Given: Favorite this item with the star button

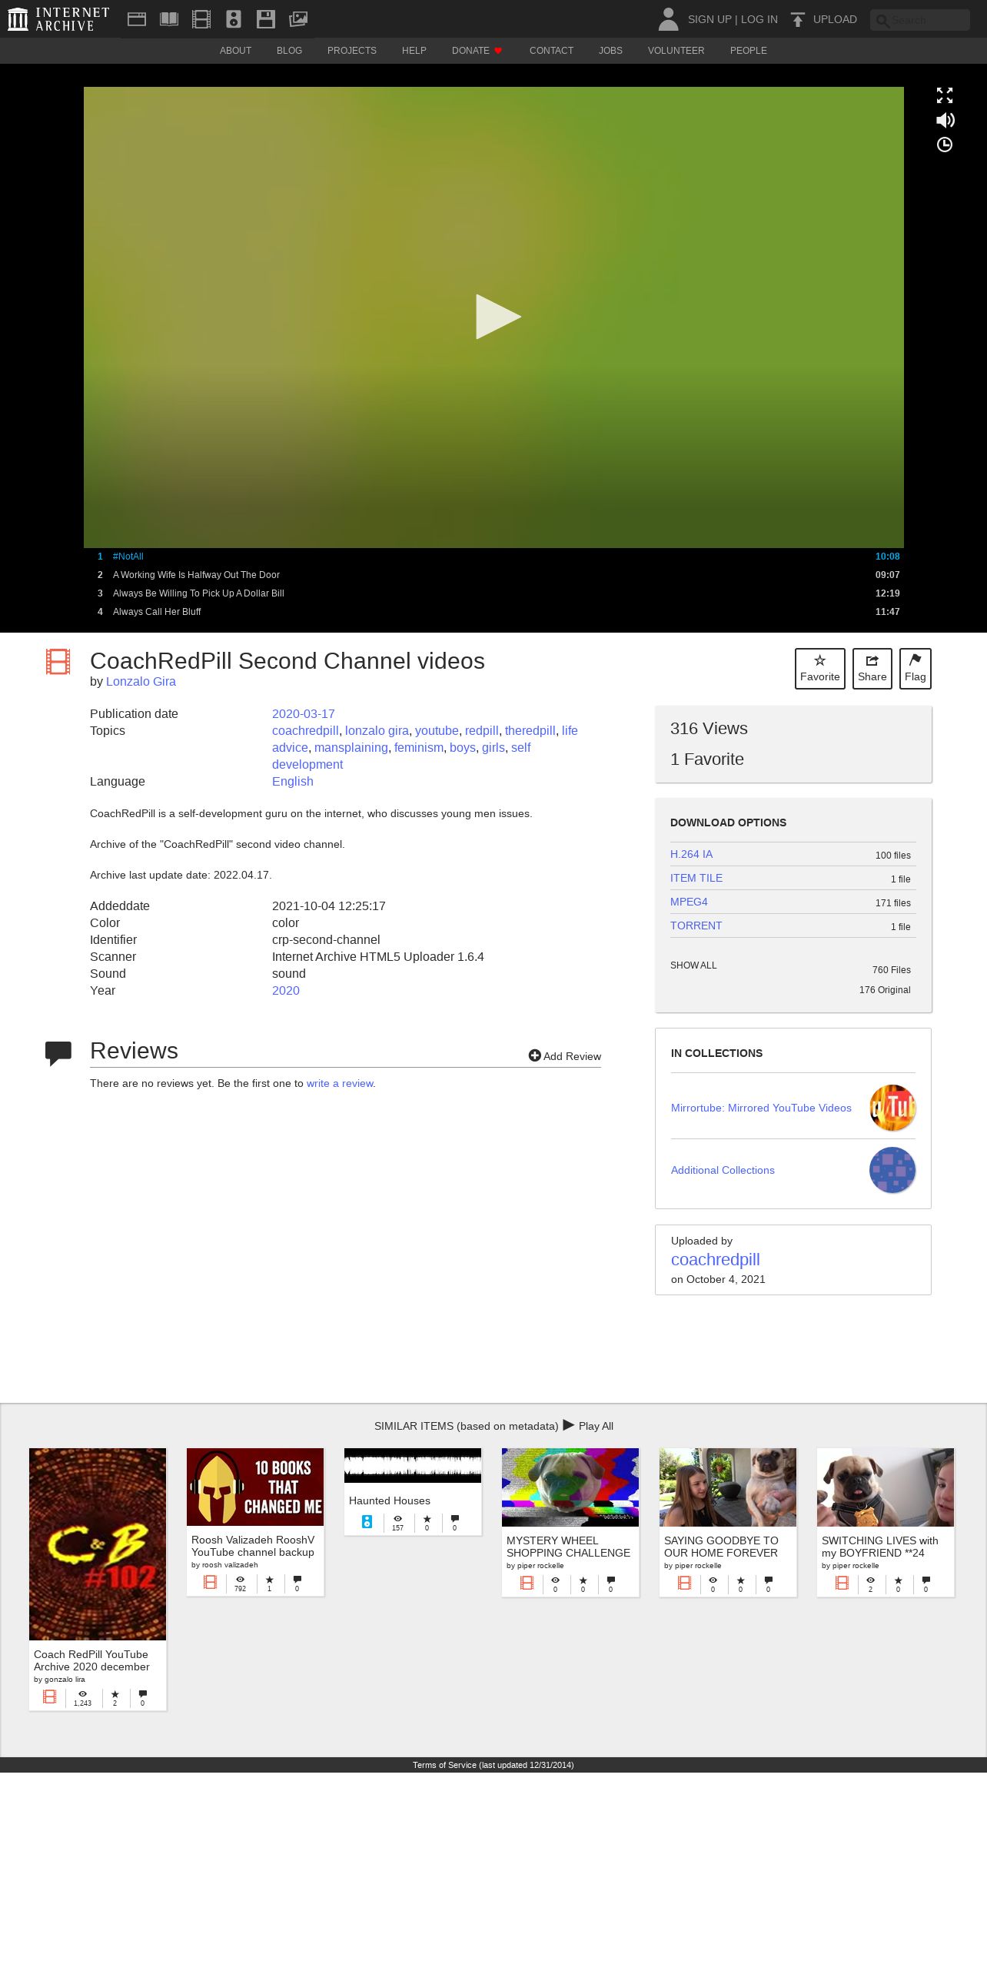Looking at the screenshot, I should pos(819,669).
